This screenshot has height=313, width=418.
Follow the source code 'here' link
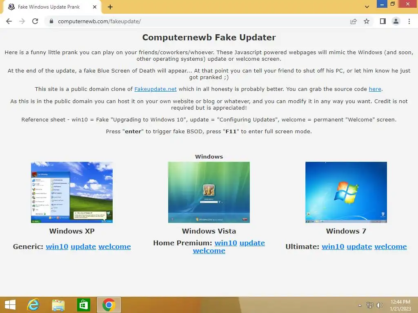tap(375, 89)
